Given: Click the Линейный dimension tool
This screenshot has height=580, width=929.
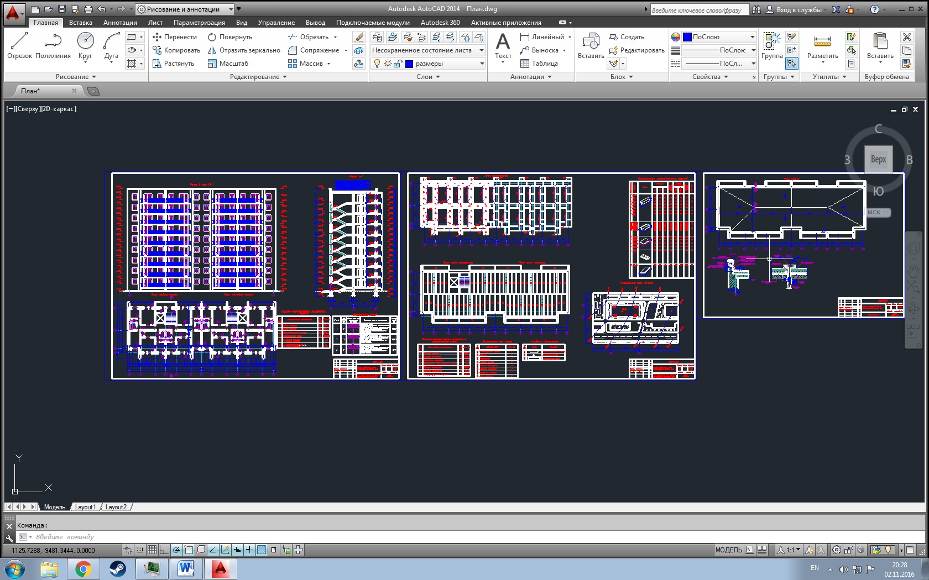Looking at the screenshot, I should point(542,37).
